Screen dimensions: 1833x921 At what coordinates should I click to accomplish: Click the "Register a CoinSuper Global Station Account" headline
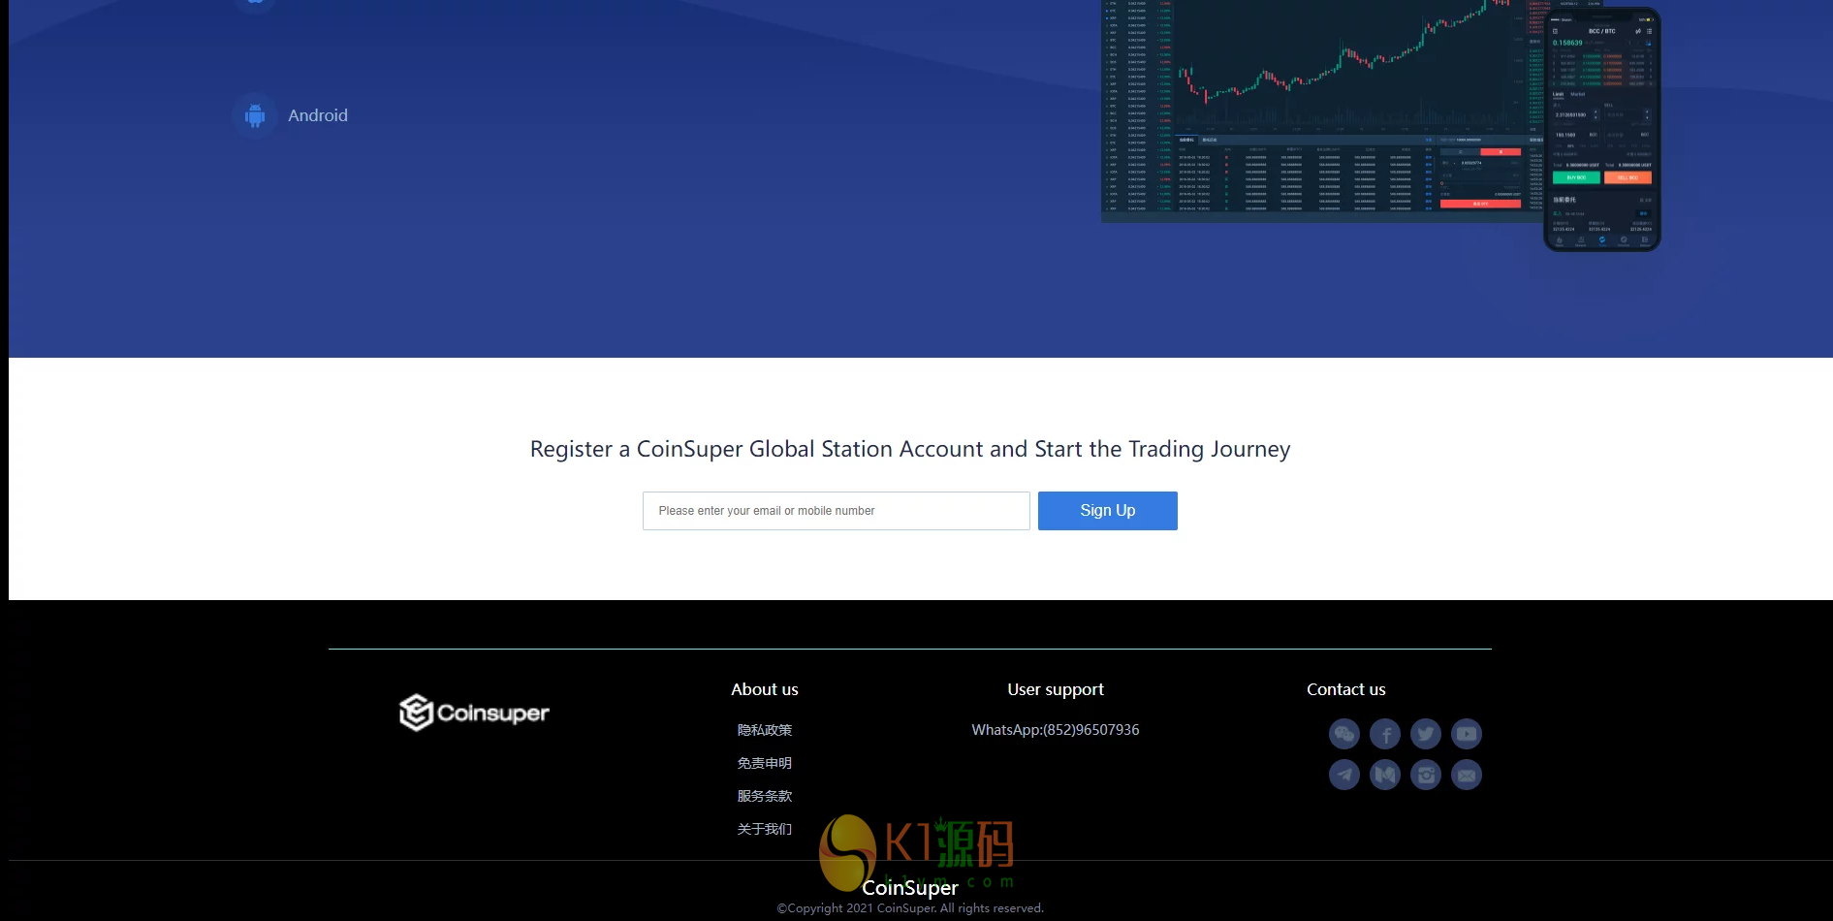point(910,449)
